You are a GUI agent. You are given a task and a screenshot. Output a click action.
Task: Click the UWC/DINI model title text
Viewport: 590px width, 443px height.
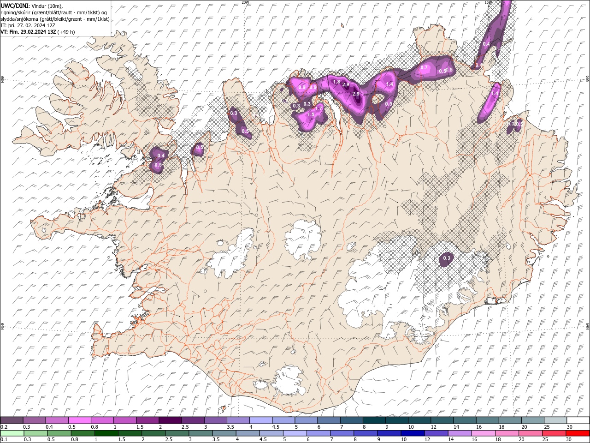coord(14,5)
